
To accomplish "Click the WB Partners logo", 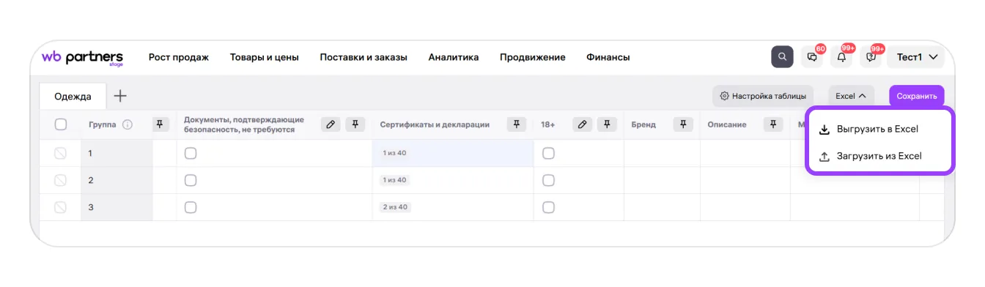I will click(x=82, y=58).
